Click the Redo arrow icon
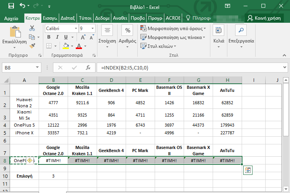Screen dimensions: 290x193 [x=36, y=6]
